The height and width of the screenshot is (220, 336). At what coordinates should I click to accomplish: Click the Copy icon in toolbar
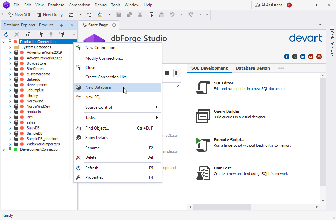tap(151, 15)
